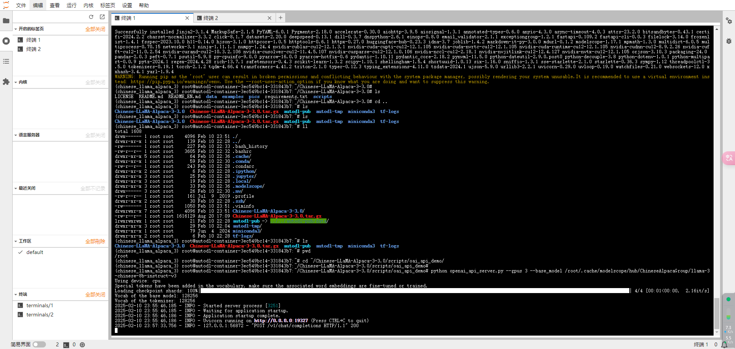Open the property inspector gears icon
Viewport: 735px width, 349px height.
click(729, 21)
